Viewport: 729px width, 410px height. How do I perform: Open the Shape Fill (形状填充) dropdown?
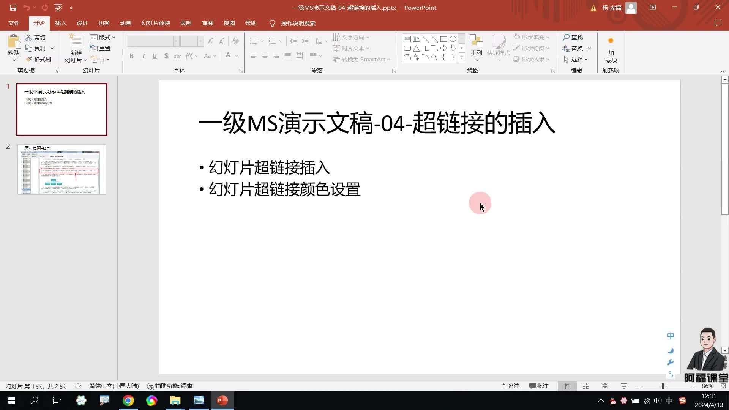pos(531,37)
